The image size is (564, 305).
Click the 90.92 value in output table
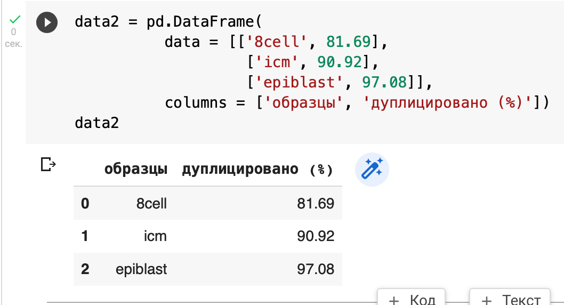click(x=316, y=236)
